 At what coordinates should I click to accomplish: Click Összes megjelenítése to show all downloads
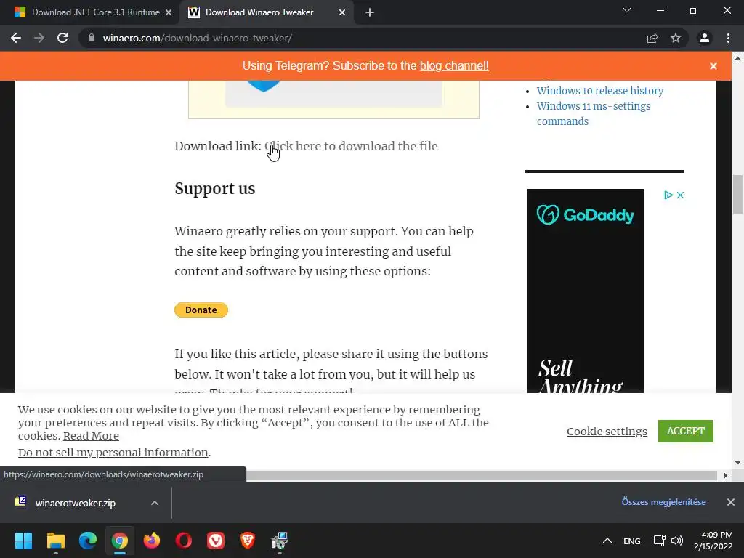(x=664, y=502)
